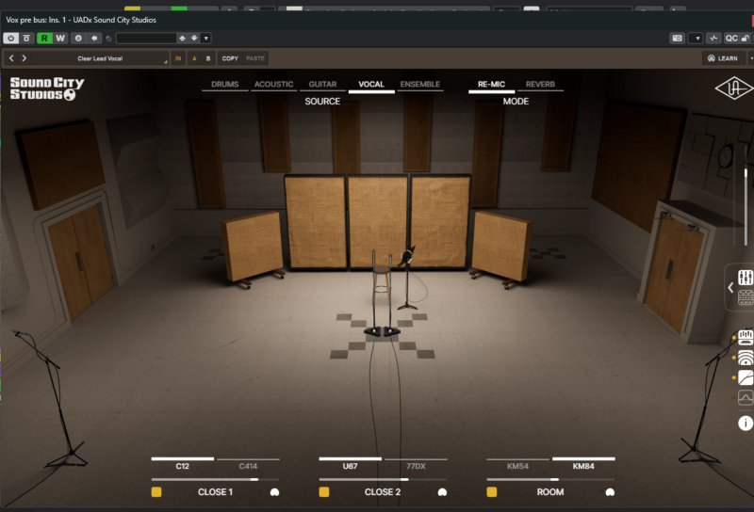The image size is (754, 512).
Task: Collapse the side panel with left chevron
Action: click(x=730, y=287)
